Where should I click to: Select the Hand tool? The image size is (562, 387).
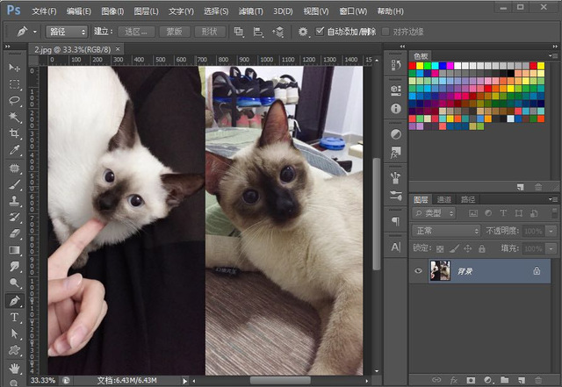(15, 367)
